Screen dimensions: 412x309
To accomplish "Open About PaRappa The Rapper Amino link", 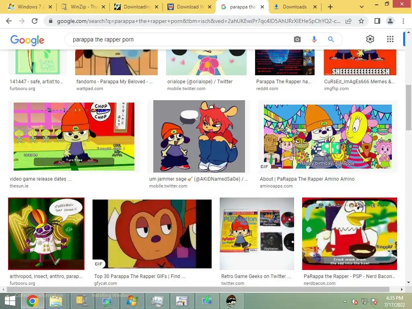I will [x=307, y=179].
